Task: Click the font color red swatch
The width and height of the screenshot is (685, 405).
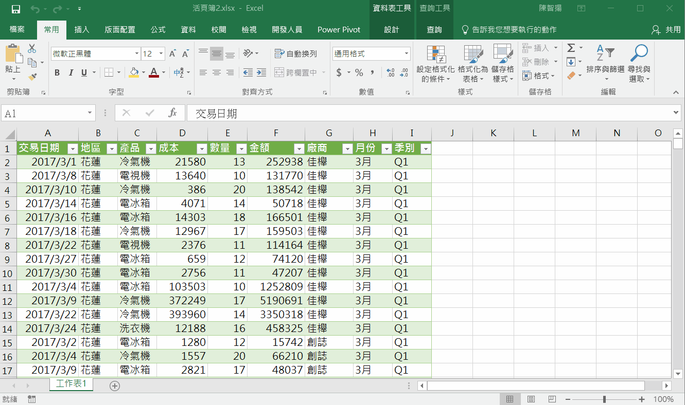Action: (x=153, y=72)
